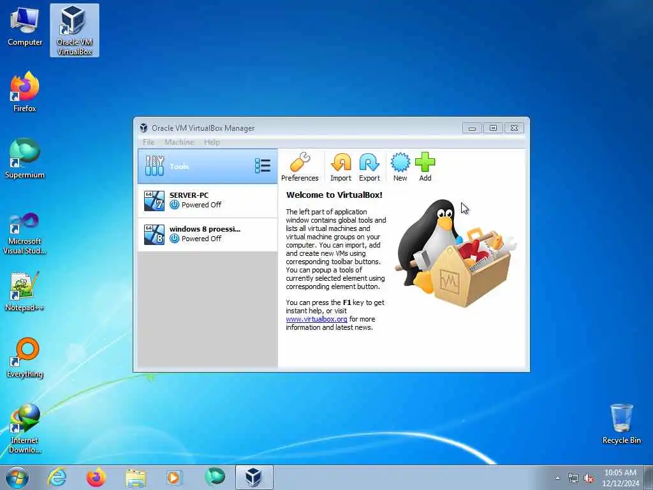Select the Oracle VM VirtualBox desktop shortcut

75,30
